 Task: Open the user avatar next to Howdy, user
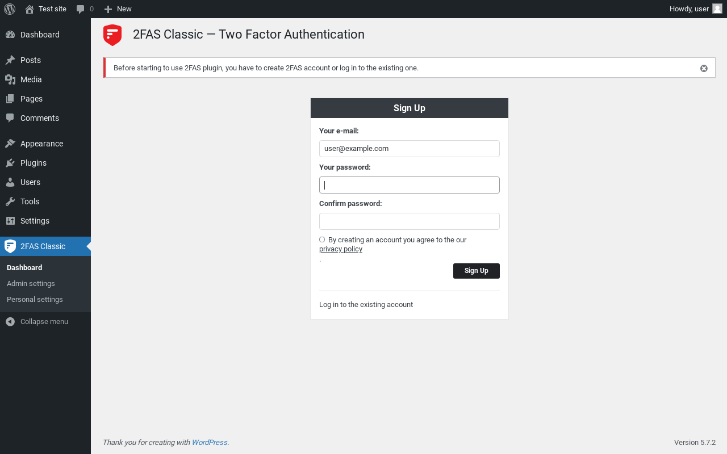click(x=717, y=9)
